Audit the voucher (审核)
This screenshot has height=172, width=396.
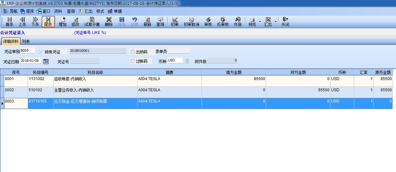[208, 22]
